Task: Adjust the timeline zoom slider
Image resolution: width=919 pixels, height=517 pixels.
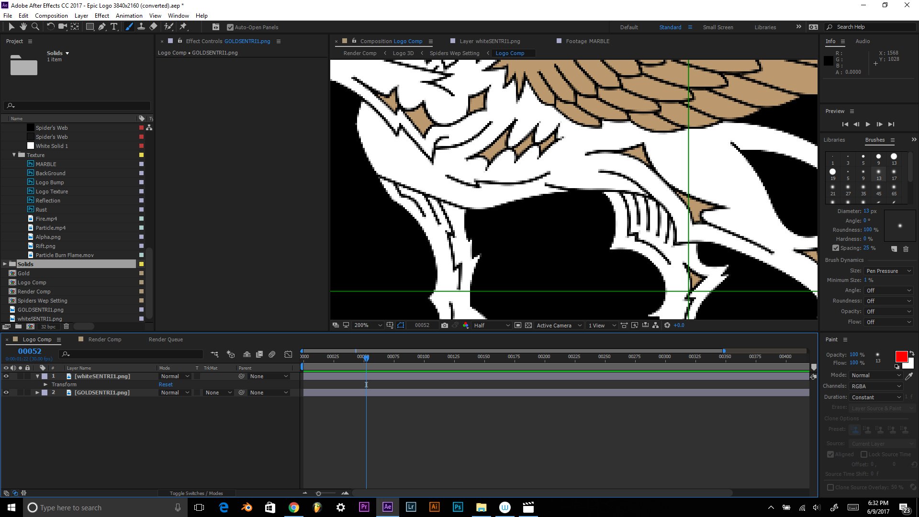Action: coord(318,493)
